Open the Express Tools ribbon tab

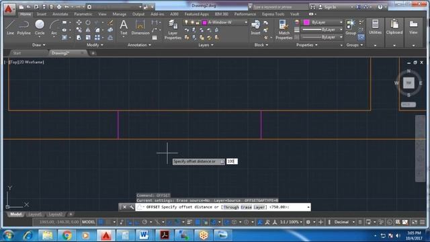coord(273,14)
